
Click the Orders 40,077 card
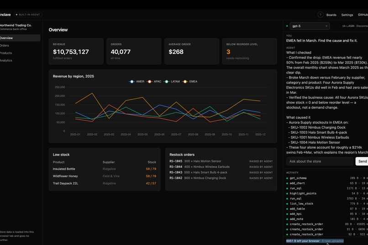click(x=134, y=52)
